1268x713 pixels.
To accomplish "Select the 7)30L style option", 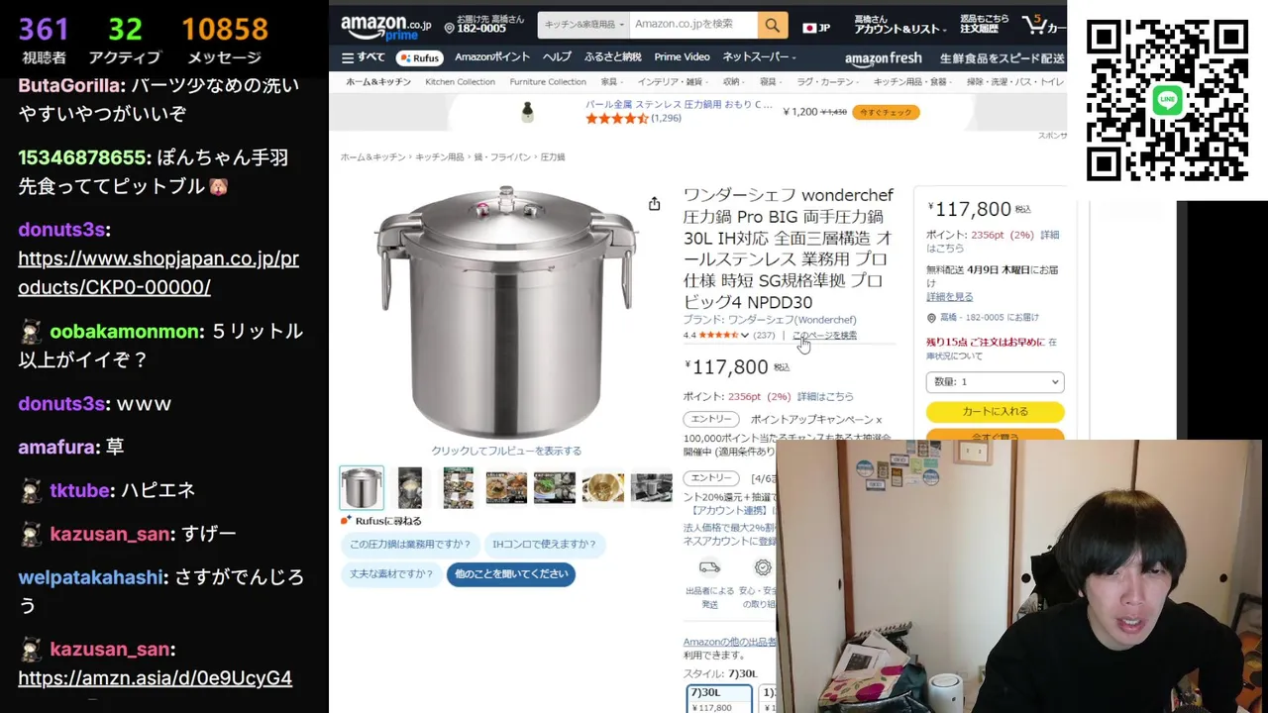I will [x=720, y=699].
